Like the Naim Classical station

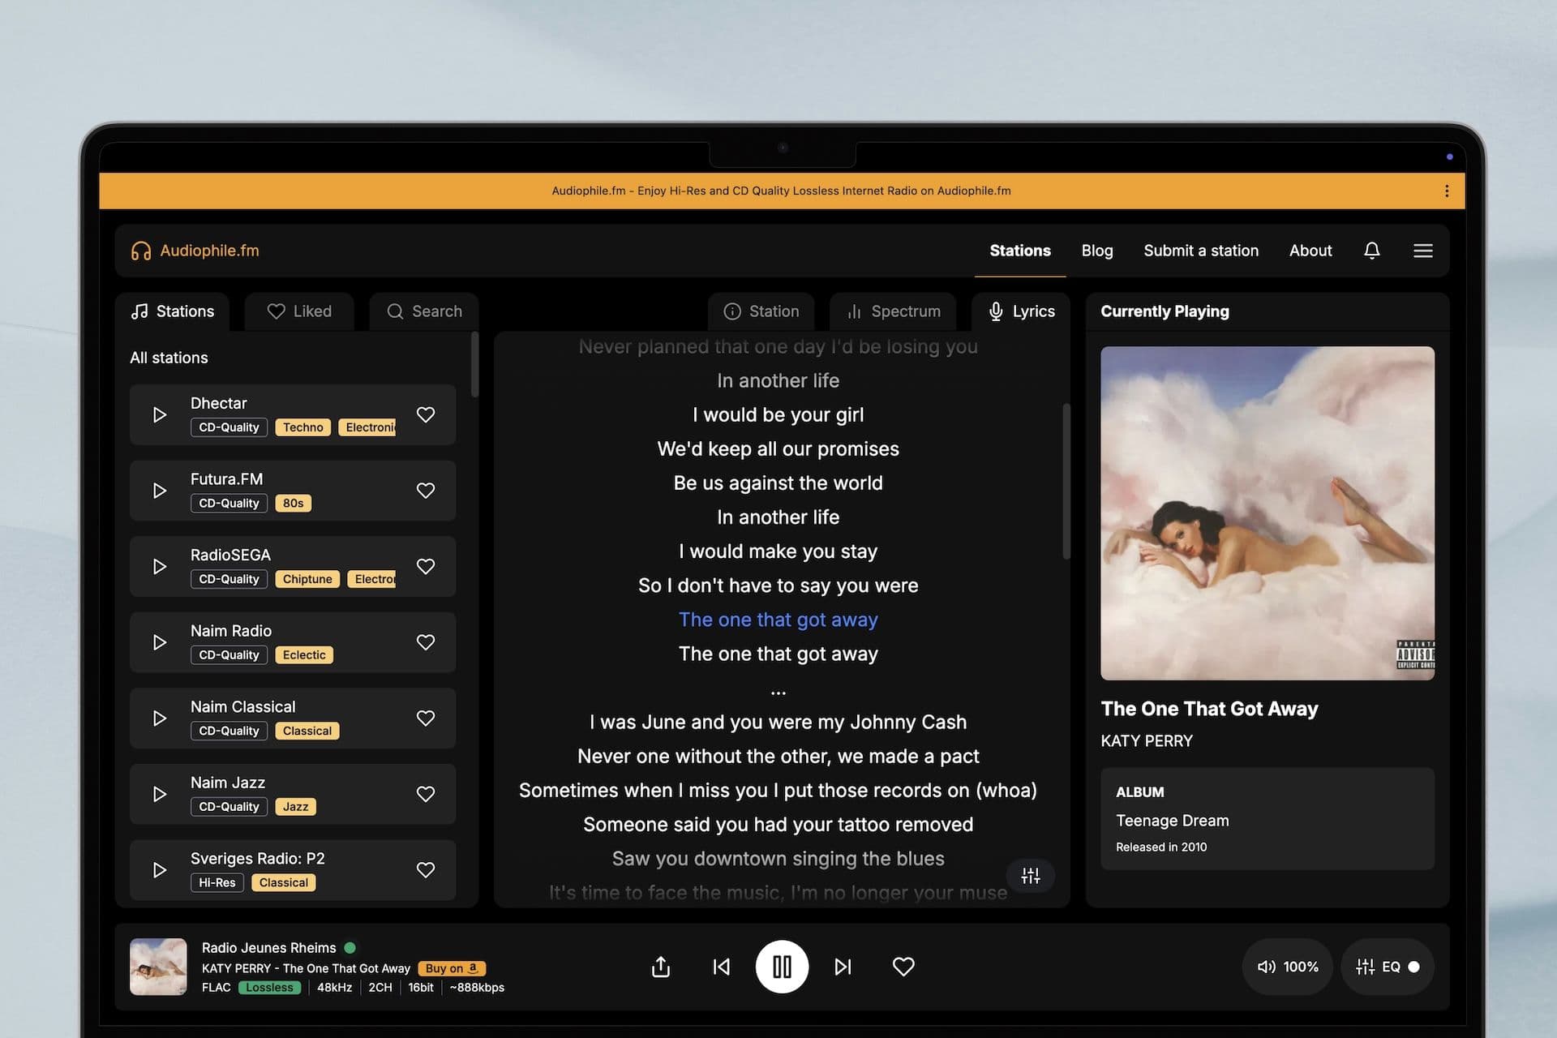426,718
